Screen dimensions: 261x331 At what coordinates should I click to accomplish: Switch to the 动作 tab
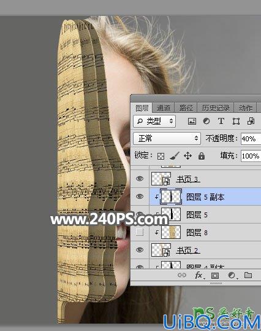(x=246, y=108)
